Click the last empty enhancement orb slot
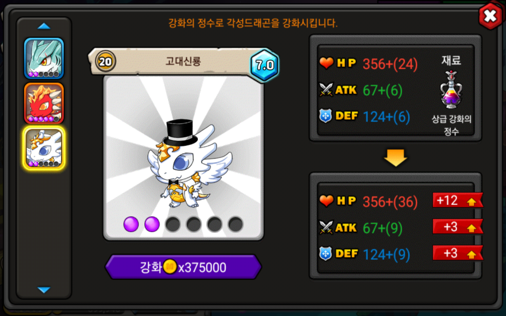 tap(235, 224)
